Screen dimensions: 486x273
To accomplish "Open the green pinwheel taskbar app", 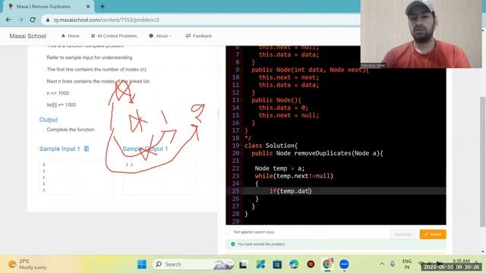I will (260, 265).
